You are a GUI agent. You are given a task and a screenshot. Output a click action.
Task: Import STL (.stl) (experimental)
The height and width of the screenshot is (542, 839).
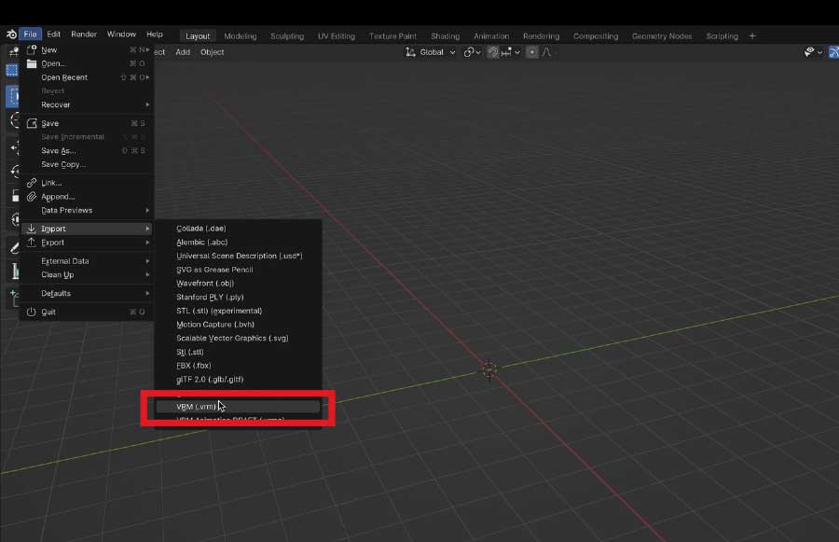[x=238, y=311]
